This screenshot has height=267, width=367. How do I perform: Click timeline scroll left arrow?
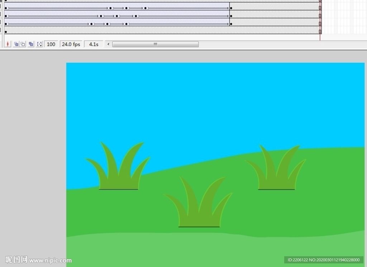tap(108, 44)
